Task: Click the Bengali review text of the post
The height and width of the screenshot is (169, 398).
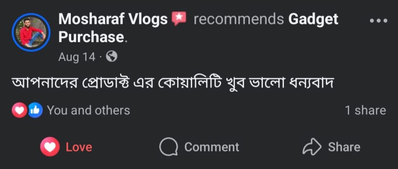Action: click(173, 83)
